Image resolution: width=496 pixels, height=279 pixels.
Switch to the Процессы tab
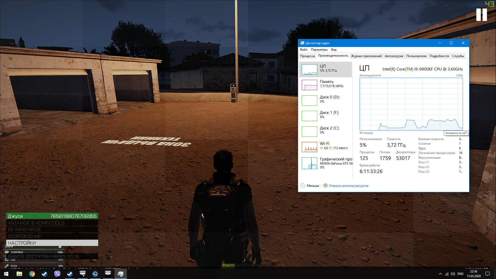(307, 56)
